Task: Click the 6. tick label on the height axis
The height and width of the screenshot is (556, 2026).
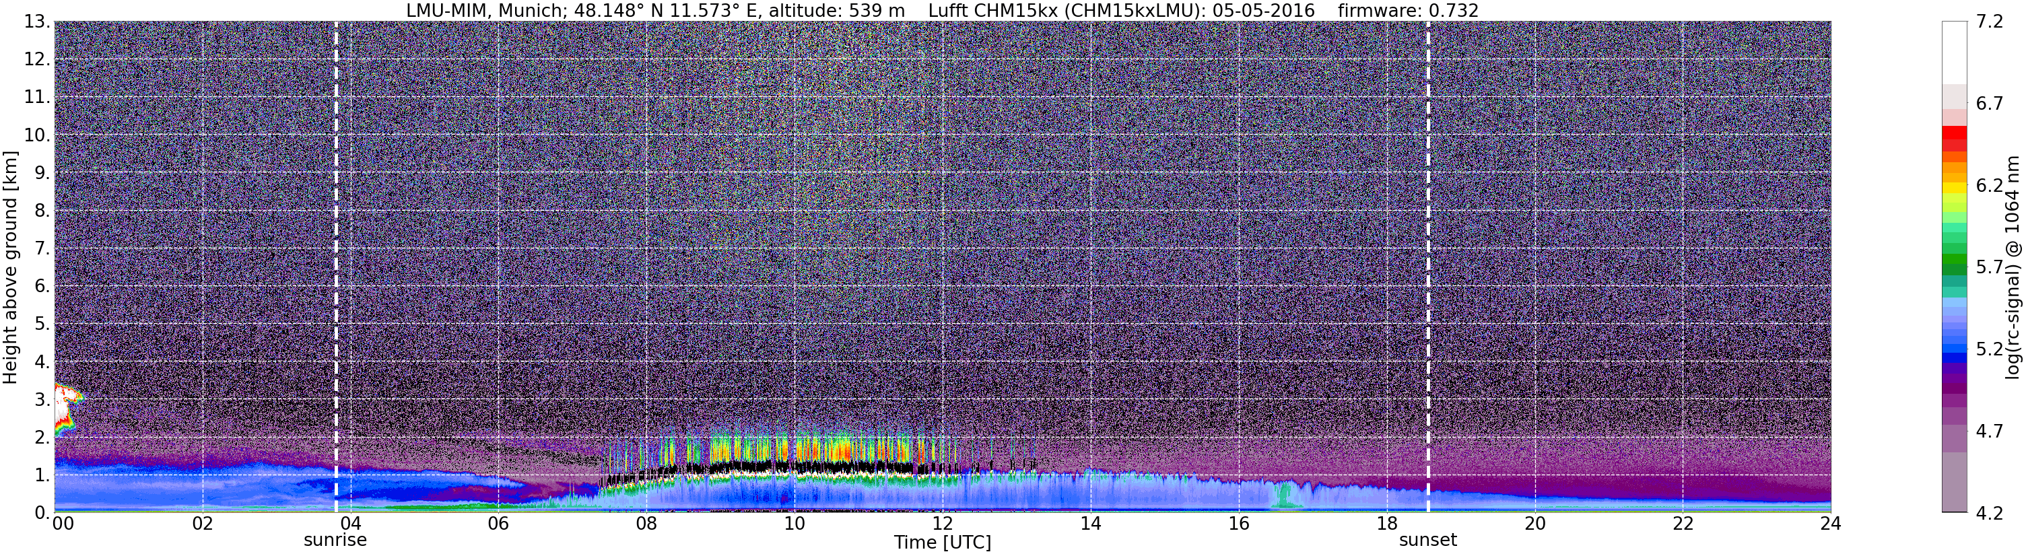Action: coord(42,285)
